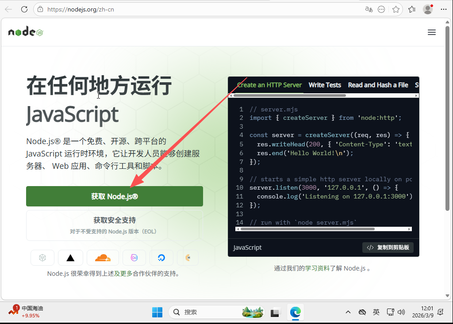Open 获取安全支持 security support link
The width and height of the screenshot is (453, 324).
[x=114, y=220]
